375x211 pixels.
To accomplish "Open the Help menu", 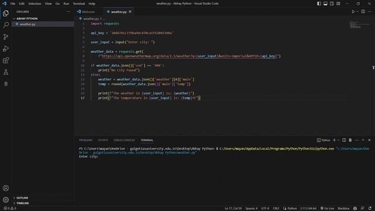I will tap(92, 4).
